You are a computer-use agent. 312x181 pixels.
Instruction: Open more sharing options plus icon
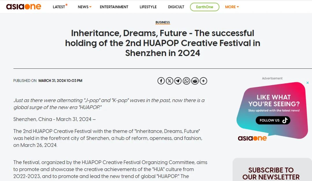[203, 81]
